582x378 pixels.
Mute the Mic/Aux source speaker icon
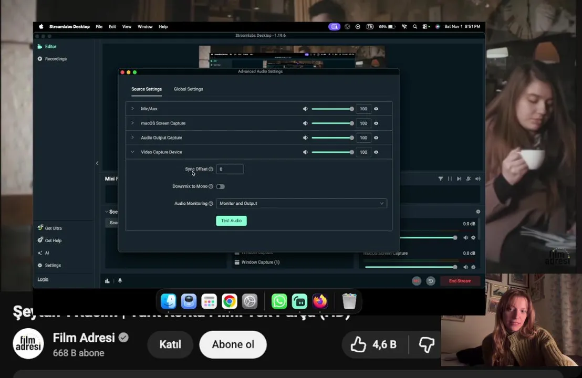click(305, 109)
